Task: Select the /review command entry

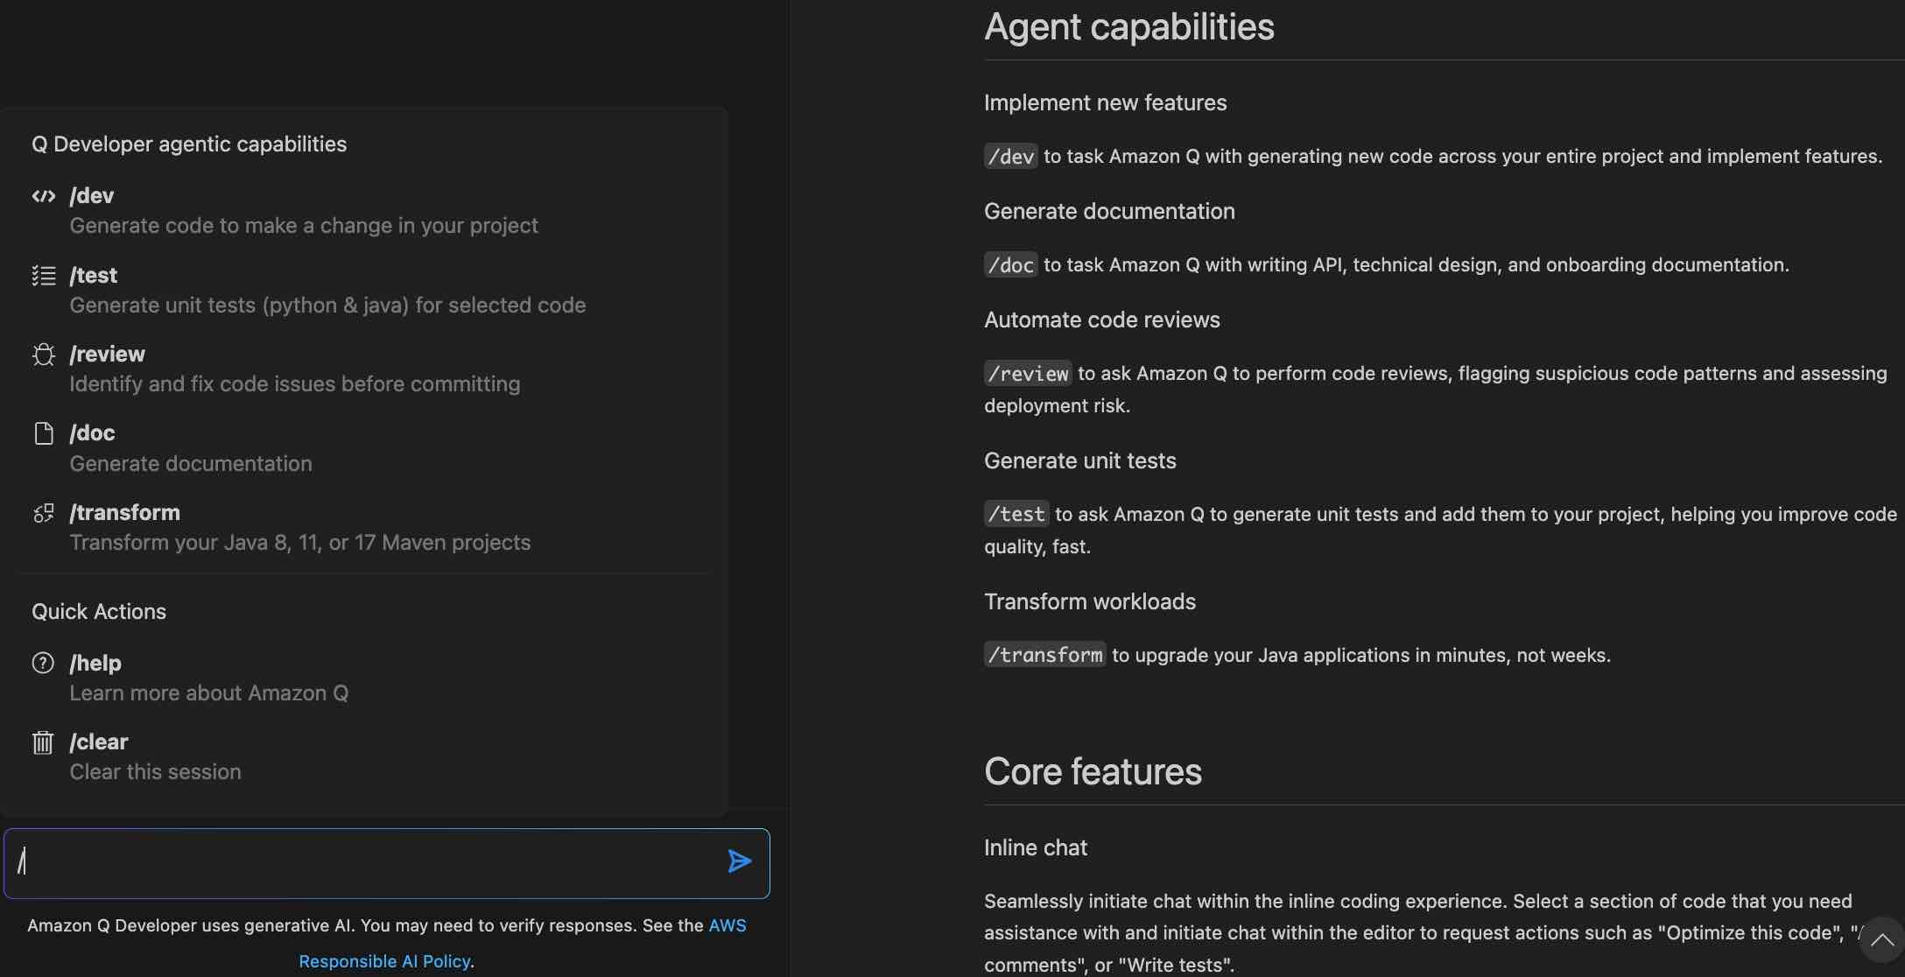Action: click(294, 369)
